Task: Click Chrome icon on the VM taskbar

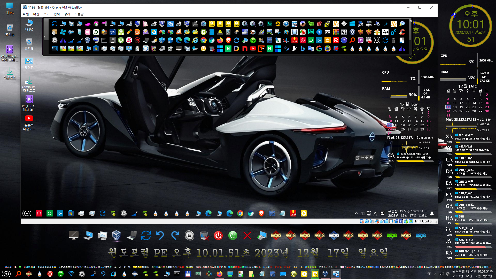Action: pos(240,213)
